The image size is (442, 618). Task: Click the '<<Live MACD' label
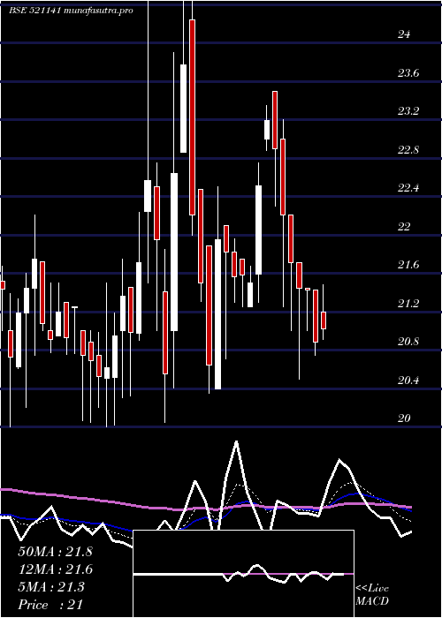[372, 595]
